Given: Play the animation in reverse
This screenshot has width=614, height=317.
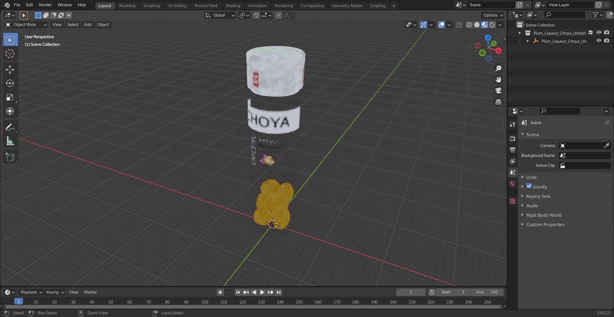Looking at the screenshot, I should (x=254, y=292).
